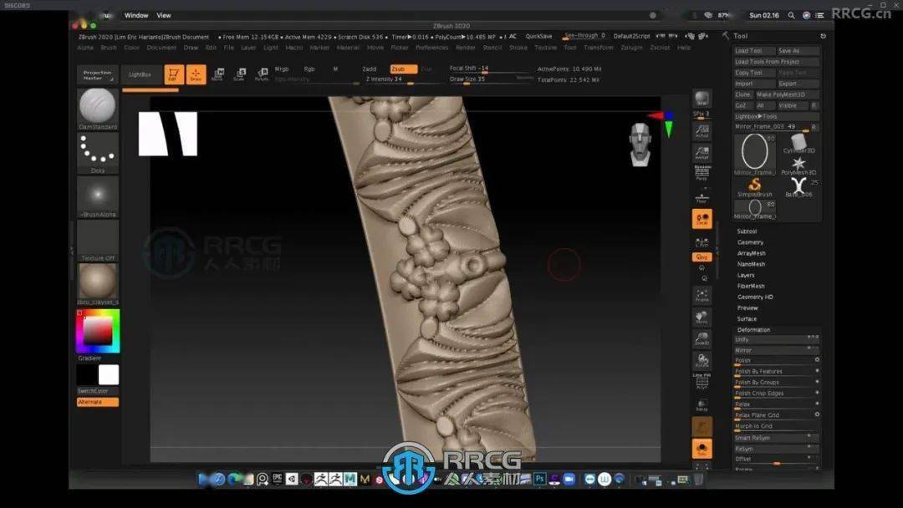Open the Window menu
Viewport: 903px width, 508px height.
click(136, 15)
